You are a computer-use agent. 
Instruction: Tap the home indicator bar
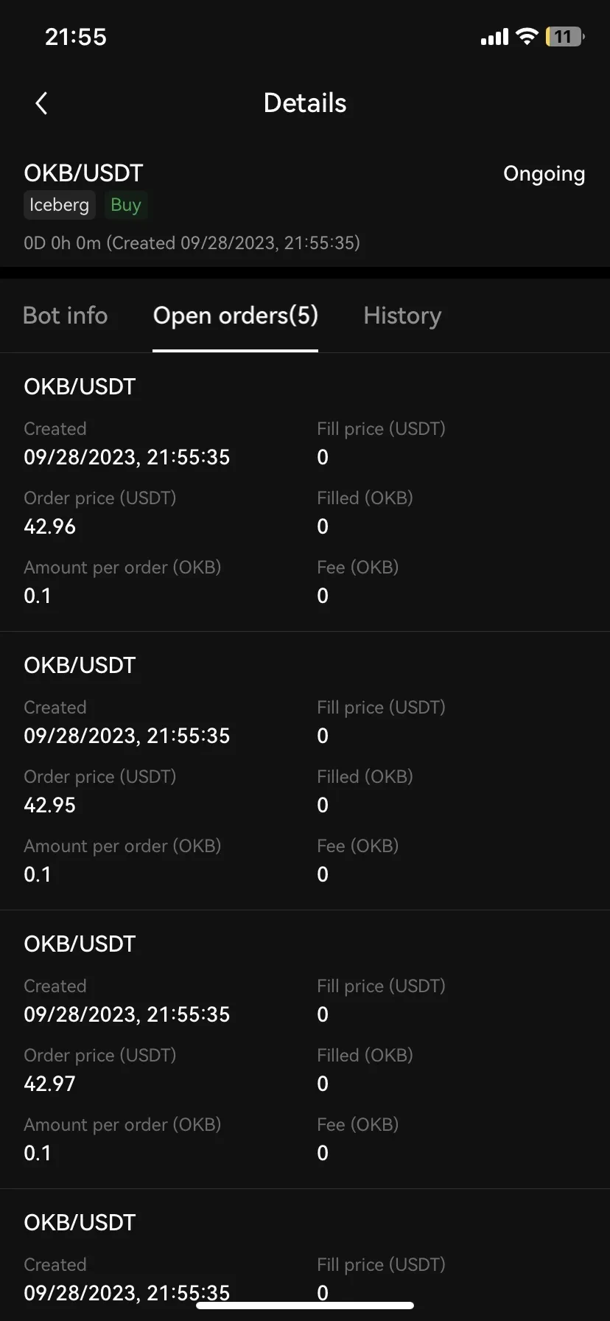point(305,1306)
